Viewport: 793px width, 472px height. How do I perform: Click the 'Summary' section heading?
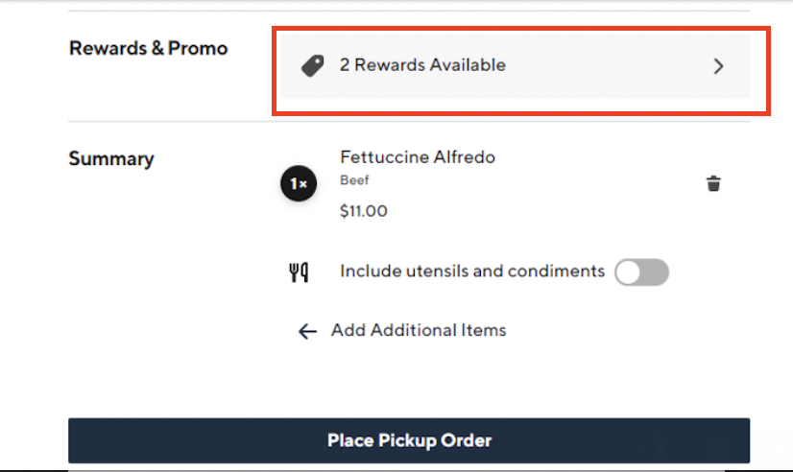coord(111,159)
